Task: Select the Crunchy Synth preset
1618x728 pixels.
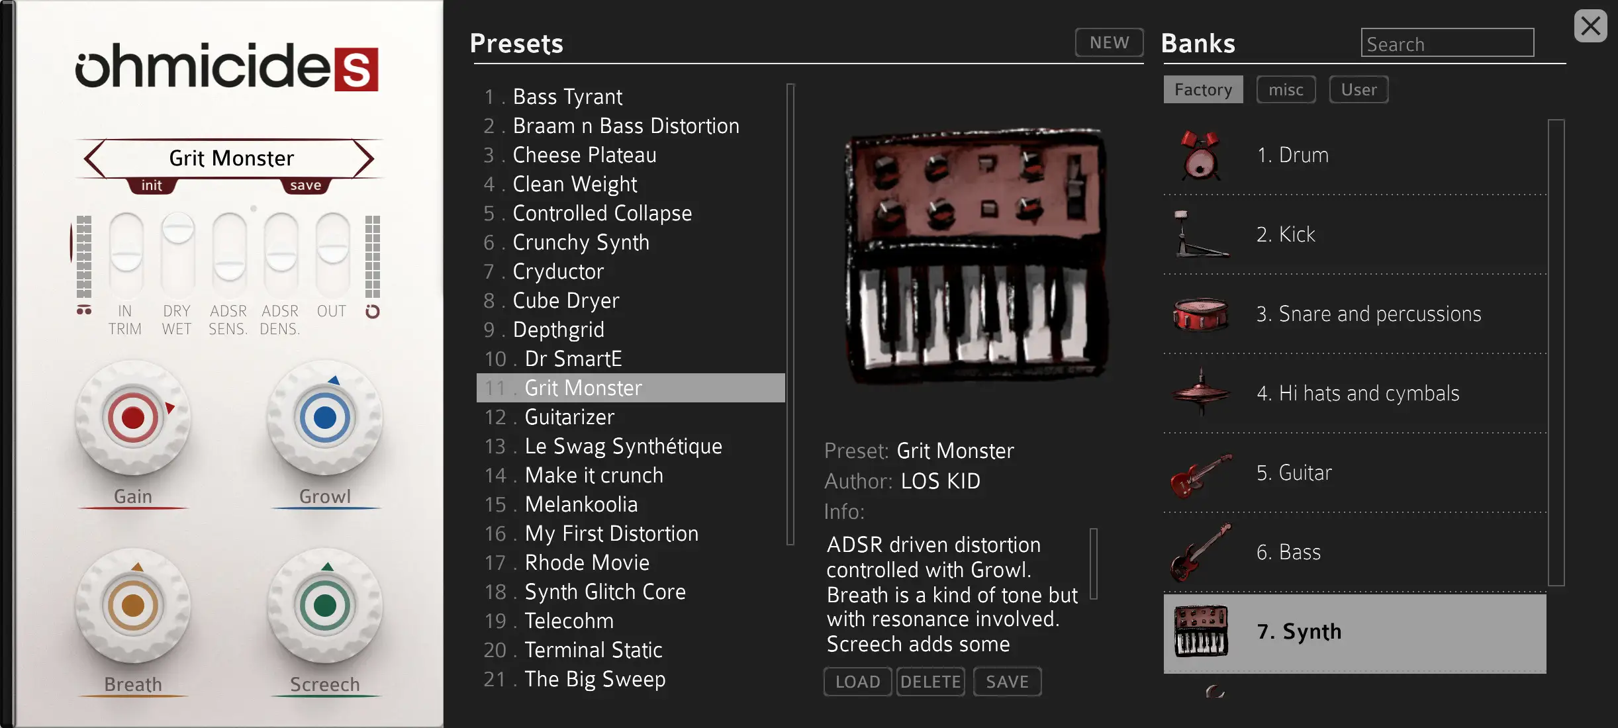Action: coord(631,242)
